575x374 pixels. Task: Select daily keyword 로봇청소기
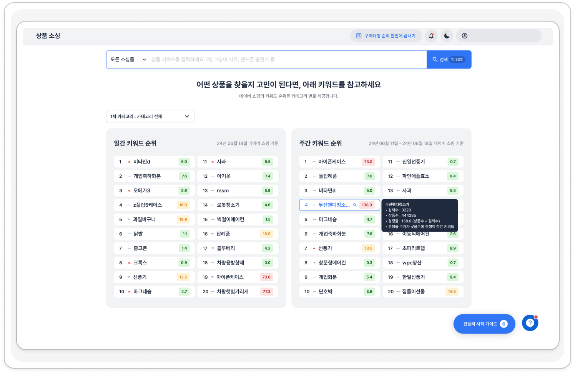click(238, 205)
